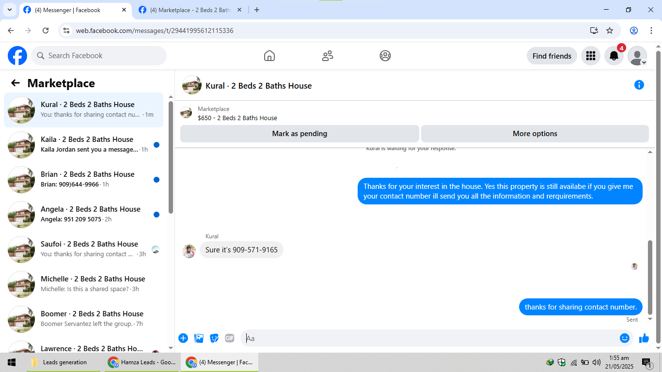This screenshot has height=372, width=662.
Task: Open the Groups icon in top navigation
Action: 385,56
